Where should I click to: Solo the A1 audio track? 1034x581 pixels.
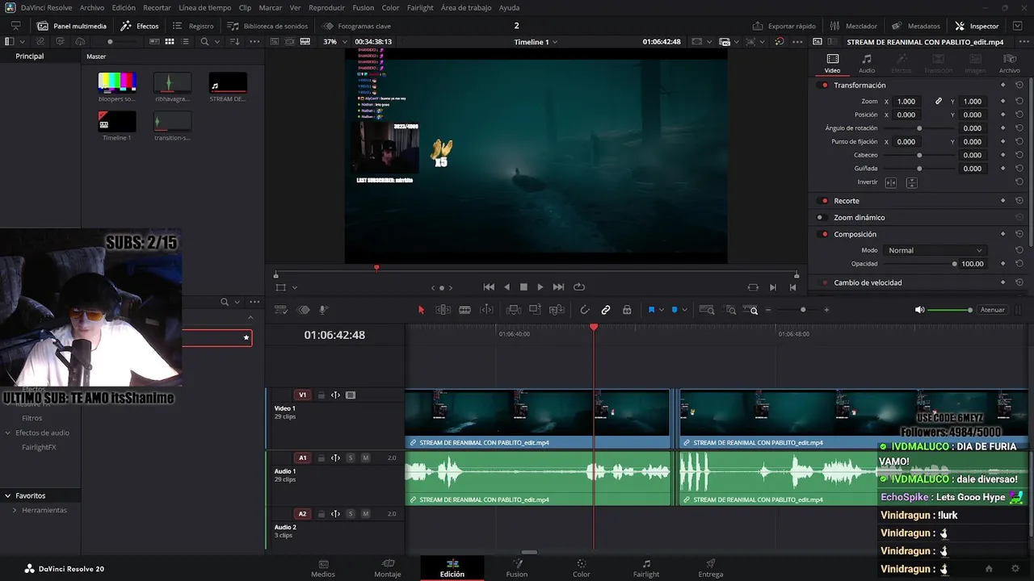[351, 458]
